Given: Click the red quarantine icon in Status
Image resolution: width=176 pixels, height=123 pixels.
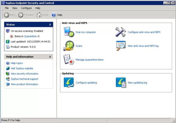Looking at the screenshot, I should (11, 36).
